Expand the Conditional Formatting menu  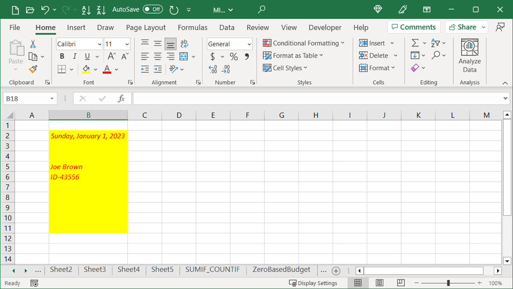pyautogui.click(x=304, y=43)
